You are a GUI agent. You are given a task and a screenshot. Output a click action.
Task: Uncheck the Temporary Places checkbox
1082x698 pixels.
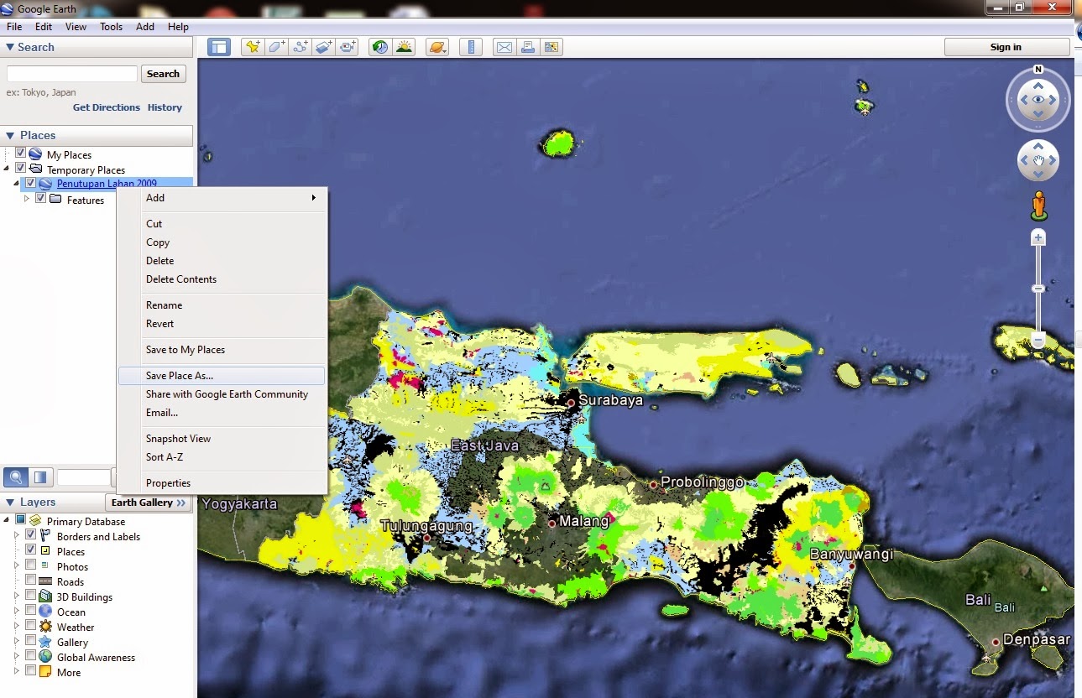tap(21, 169)
